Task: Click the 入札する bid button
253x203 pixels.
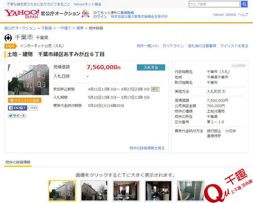Action: (x=151, y=68)
